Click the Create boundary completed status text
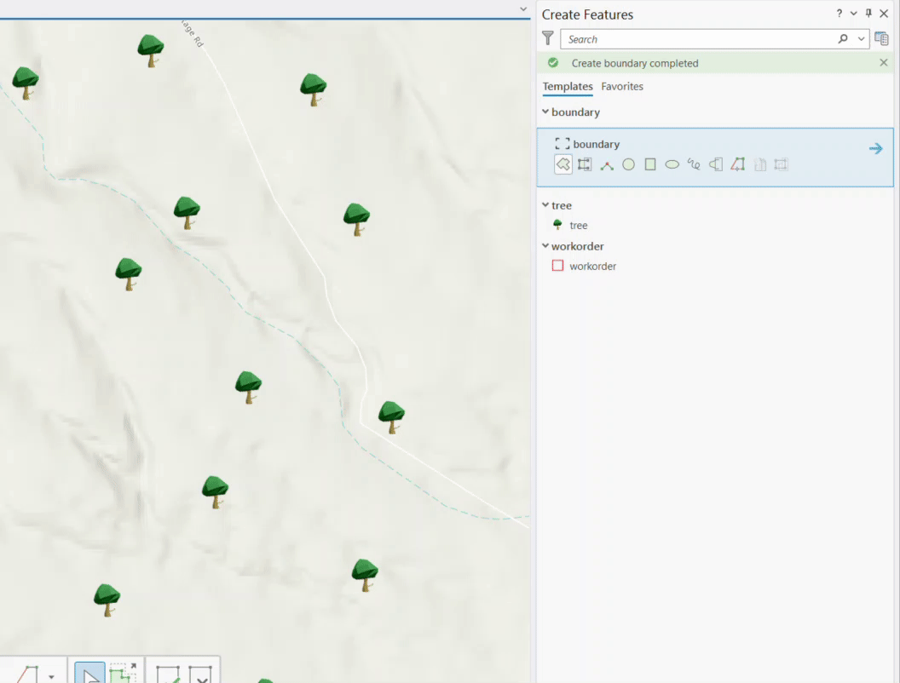Viewport: 900px width, 683px height. coord(635,63)
